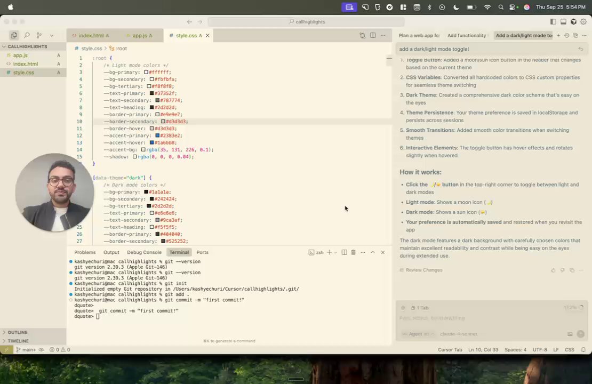Open the Search view magnifier icon
The width and height of the screenshot is (592, 384).
pyautogui.click(x=27, y=35)
